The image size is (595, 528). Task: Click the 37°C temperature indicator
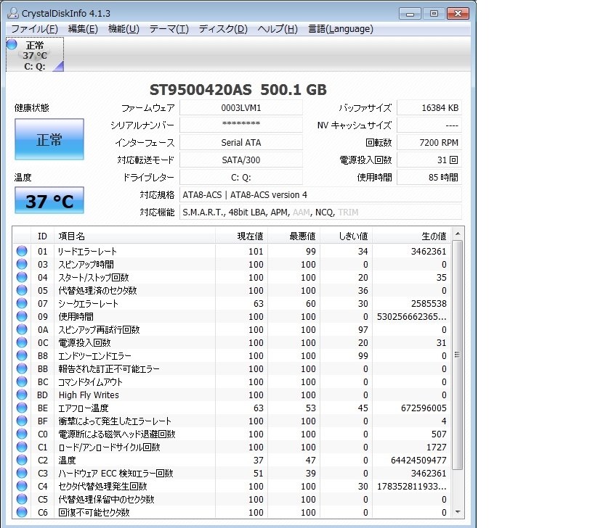[x=49, y=200]
